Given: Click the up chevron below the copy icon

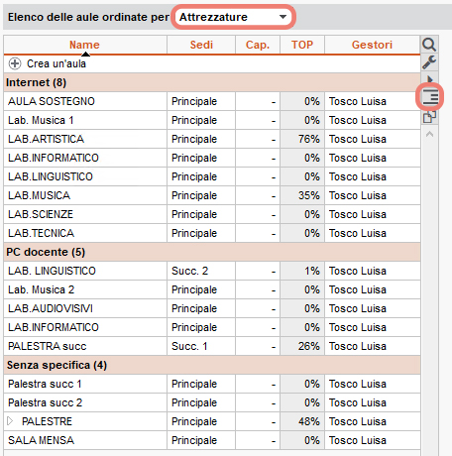Looking at the screenshot, I should pos(429,134).
